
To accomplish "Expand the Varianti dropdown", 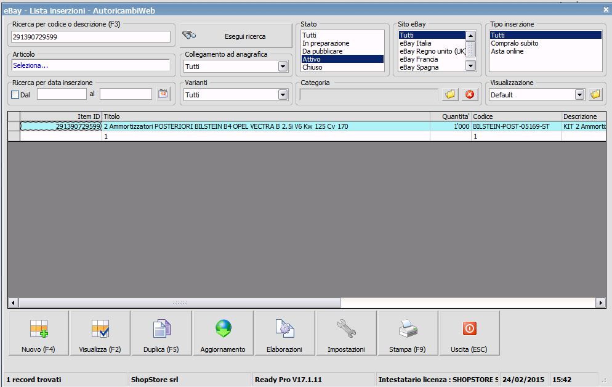I will pyautogui.click(x=283, y=94).
